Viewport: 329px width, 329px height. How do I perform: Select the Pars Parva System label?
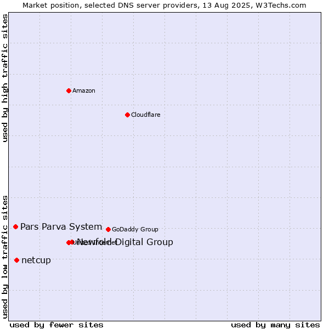point(61,227)
